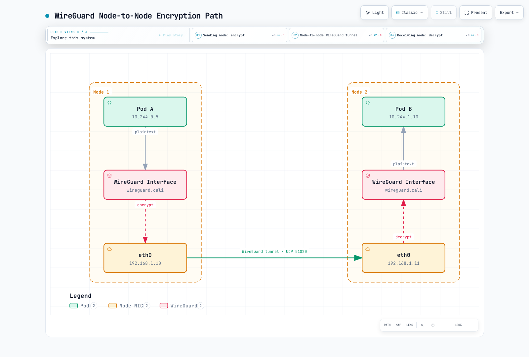529x357 pixels.
Task: Click the Node 1 group label
Action: coord(101,92)
